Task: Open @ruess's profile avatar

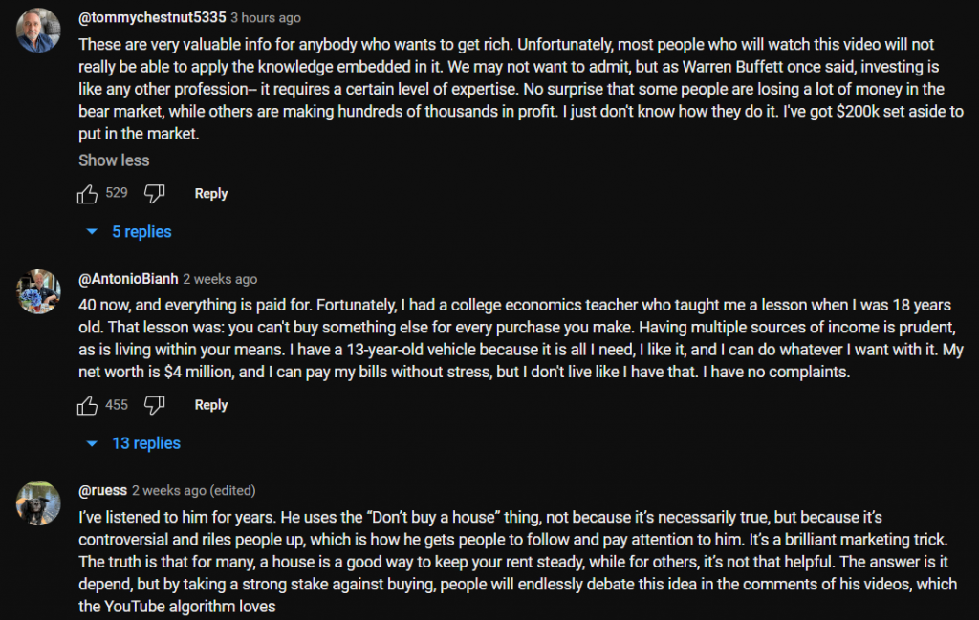Action: (39, 502)
